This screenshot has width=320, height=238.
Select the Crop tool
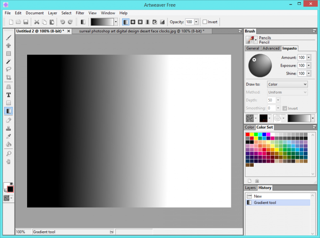click(x=8, y=78)
